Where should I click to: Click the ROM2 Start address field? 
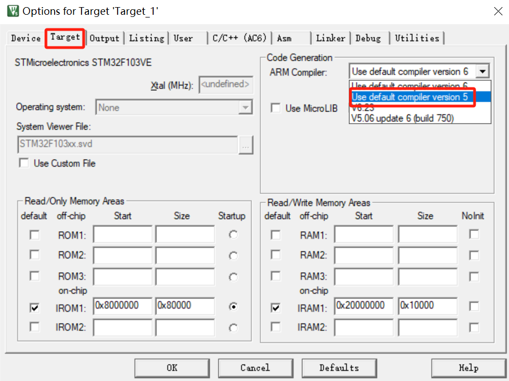122,255
